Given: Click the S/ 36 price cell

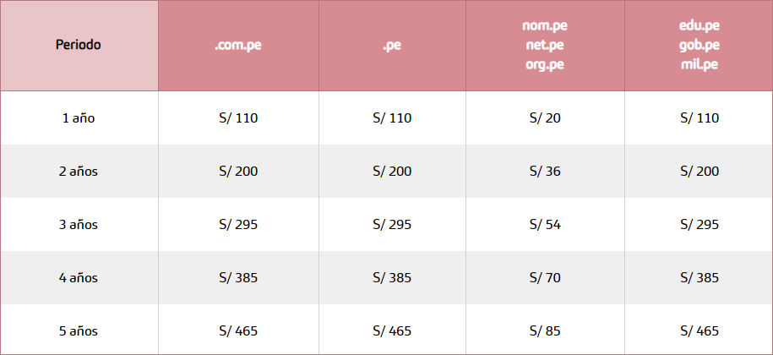Looking at the screenshot, I should click(545, 172).
